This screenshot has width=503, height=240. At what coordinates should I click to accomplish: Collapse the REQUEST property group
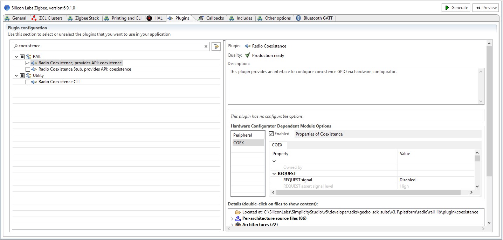(274, 174)
